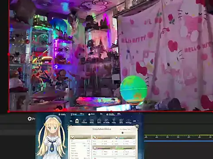Image resolution: width=213 pixels, height=159 pixels.
Task: Select the webcam preview in the OBS canvas
Action: point(111,56)
